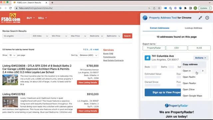Go to results page 2
Viewport: 213px width, 120px height.
(x=86, y=50)
